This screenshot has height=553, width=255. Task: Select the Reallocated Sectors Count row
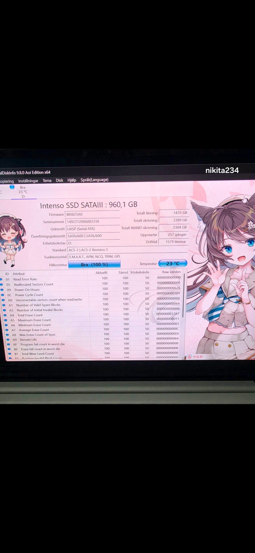point(90,284)
